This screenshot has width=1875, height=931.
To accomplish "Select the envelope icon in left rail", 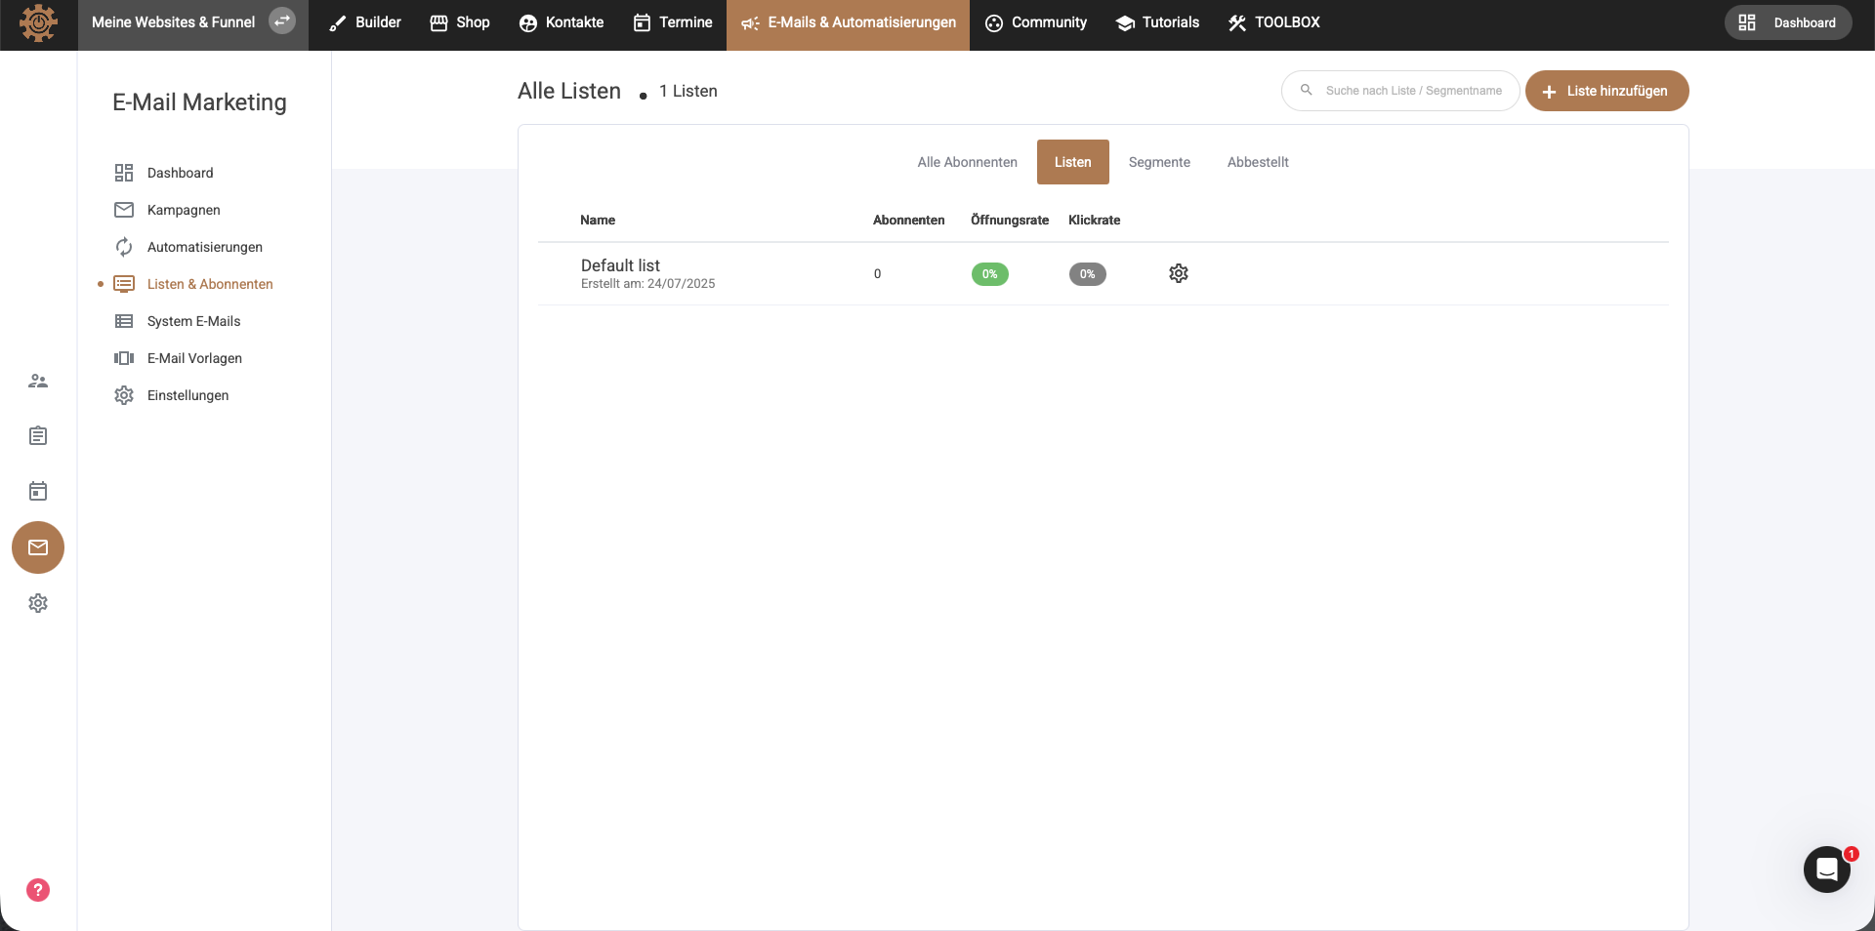I will tap(38, 547).
